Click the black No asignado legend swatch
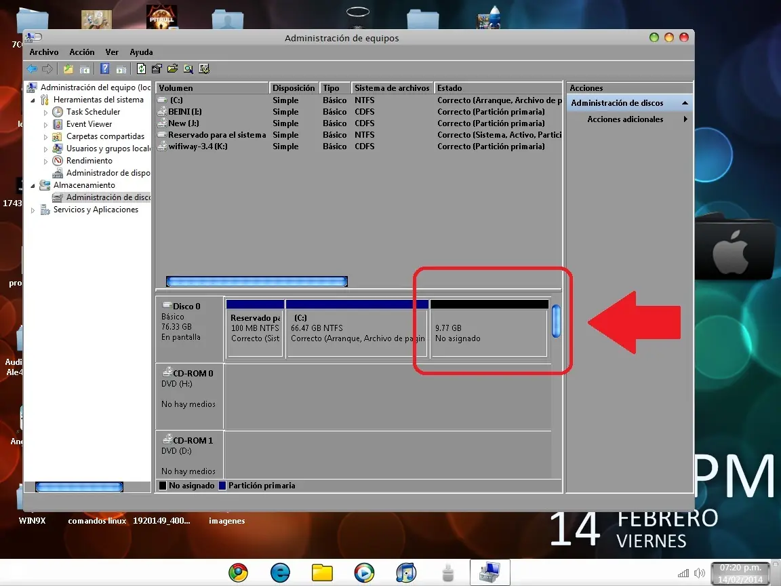Viewport: 781px width, 586px height. [163, 486]
